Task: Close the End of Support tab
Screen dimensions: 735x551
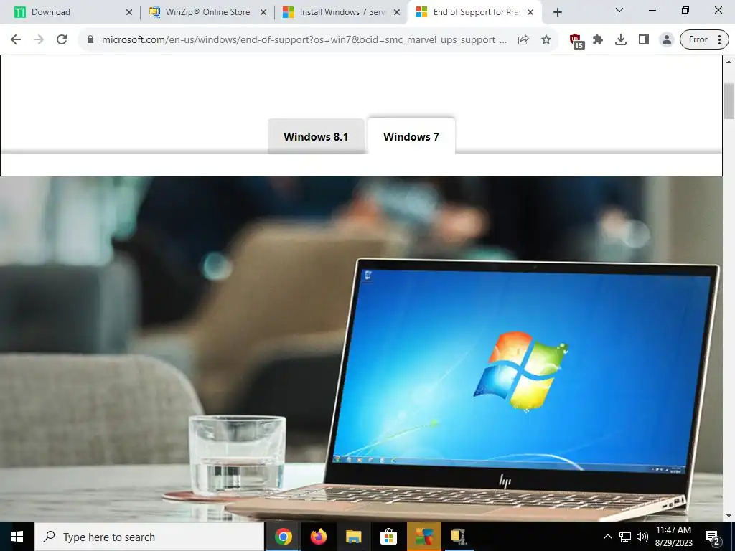Action: coord(530,13)
